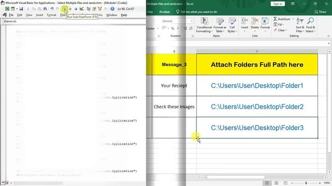Switch to Normal view in Excel status bar
Viewport: 332px width, 186px height.
[x=267, y=183]
